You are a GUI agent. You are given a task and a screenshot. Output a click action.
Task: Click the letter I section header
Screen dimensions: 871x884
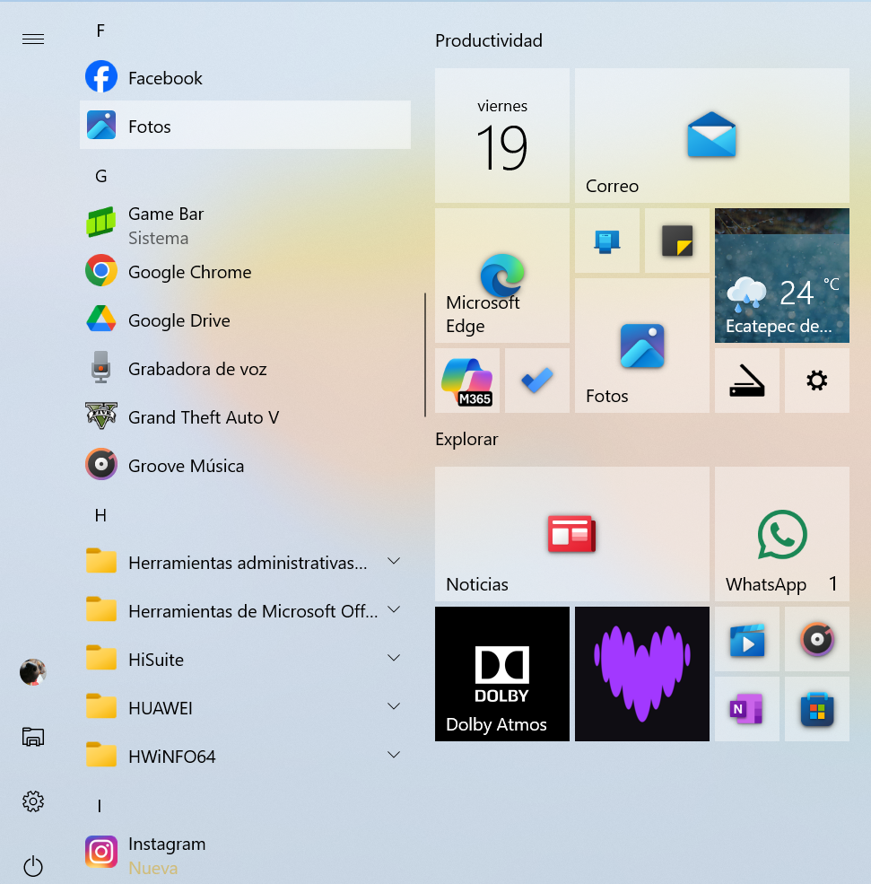100,806
